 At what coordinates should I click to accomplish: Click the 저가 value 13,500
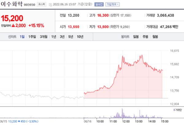click(x=103, y=27)
